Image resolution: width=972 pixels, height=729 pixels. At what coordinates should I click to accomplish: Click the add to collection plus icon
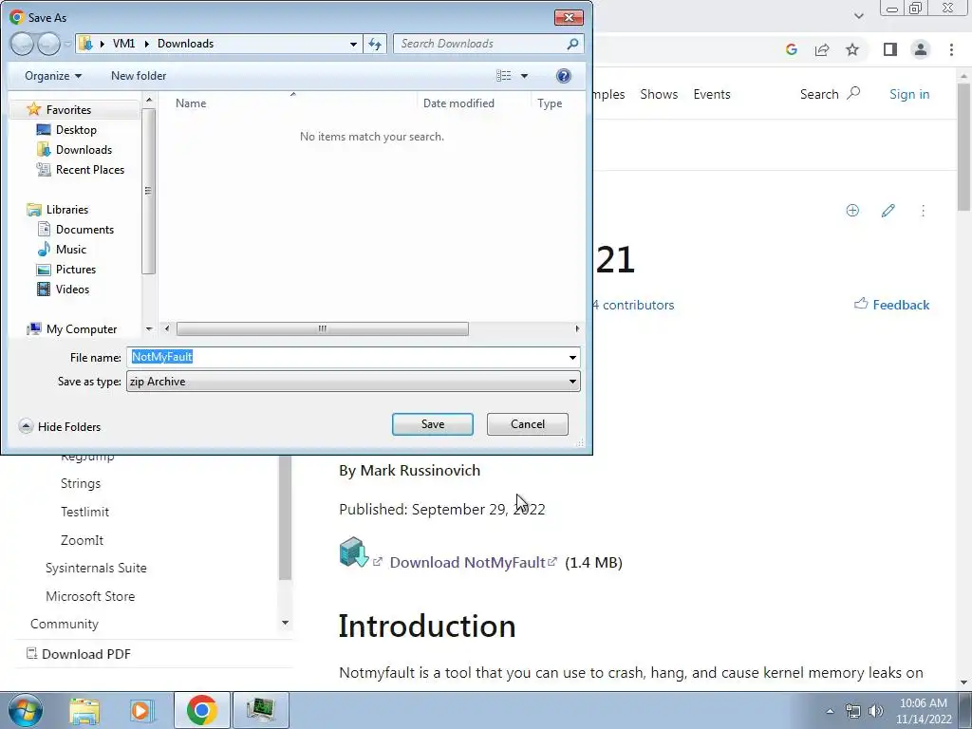pos(852,211)
